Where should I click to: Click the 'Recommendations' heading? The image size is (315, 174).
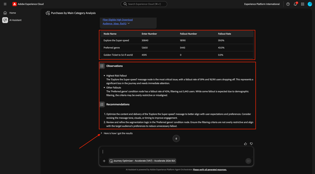coord(118,105)
